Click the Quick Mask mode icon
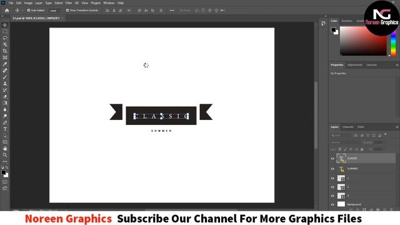 coord(5,182)
